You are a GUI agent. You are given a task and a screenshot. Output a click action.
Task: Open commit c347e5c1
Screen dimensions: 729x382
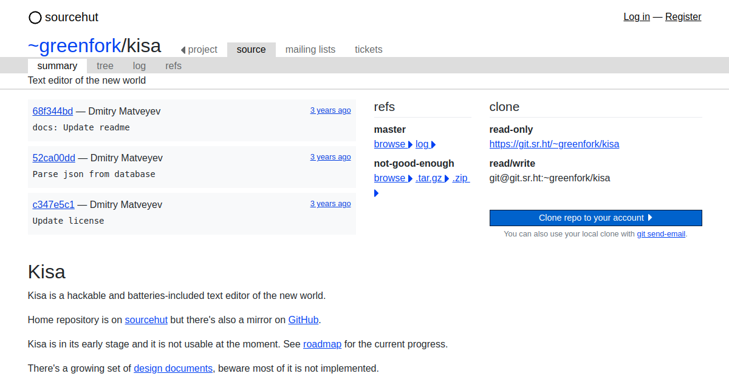[53, 204]
